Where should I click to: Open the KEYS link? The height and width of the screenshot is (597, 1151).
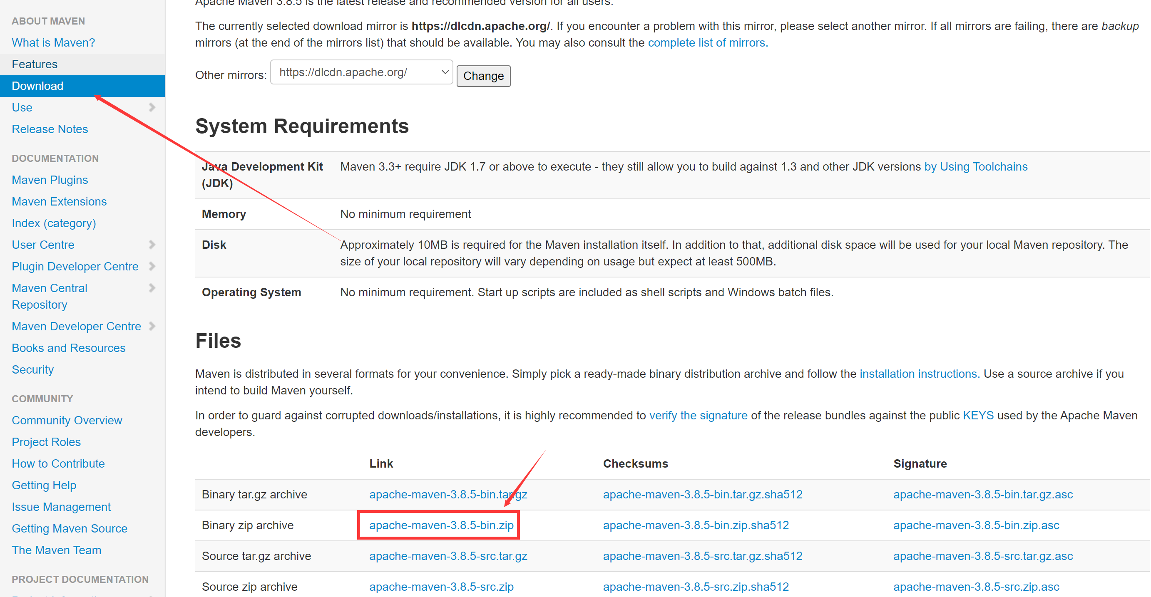(978, 415)
